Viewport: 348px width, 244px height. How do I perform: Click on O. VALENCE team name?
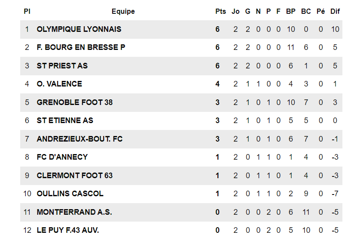[x=59, y=84]
